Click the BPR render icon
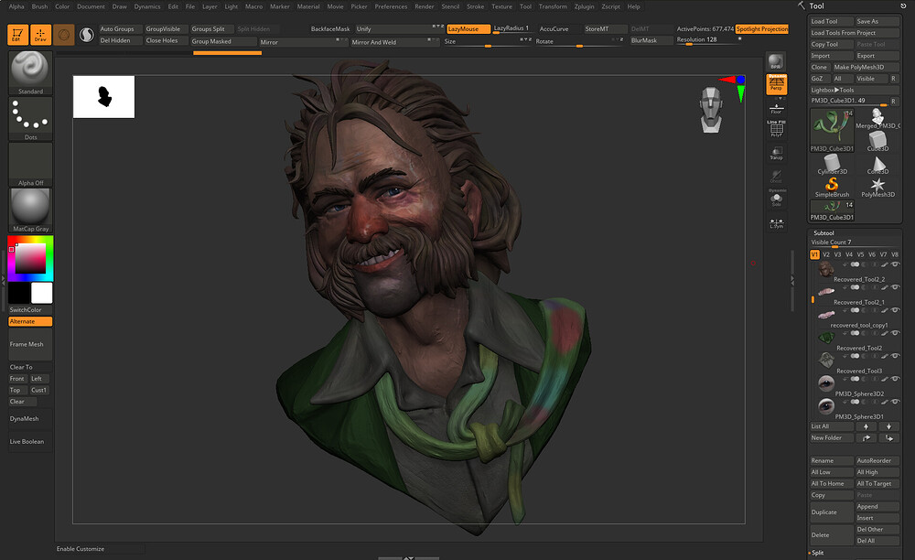The width and height of the screenshot is (915, 560). (776, 61)
